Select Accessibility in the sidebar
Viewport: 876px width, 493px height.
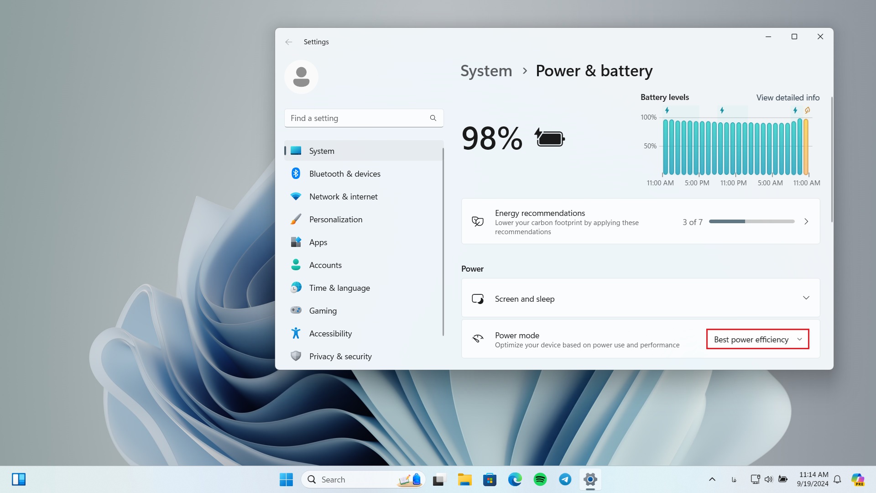pos(330,334)
